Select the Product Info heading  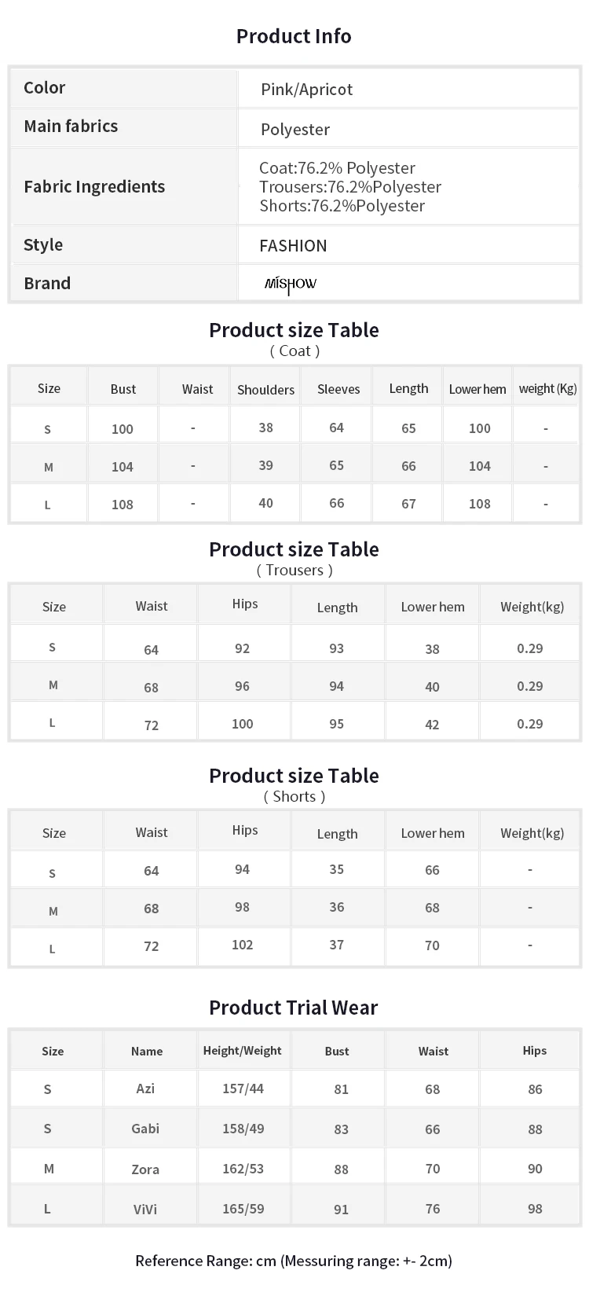[x=294, y=36]
